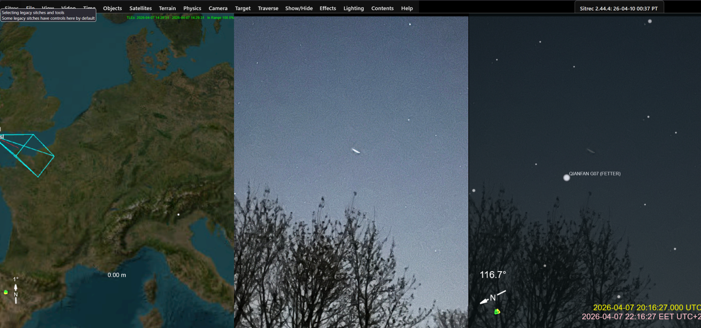The width and height of the screenshot is (701, 328).
Task: Open the Objects menu
Action: tap(112, 8)
